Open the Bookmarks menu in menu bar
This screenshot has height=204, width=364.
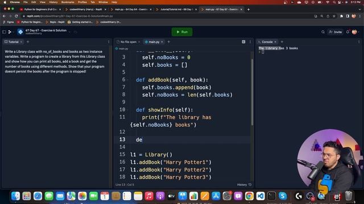pyautogui.click(x=68, y=2)
